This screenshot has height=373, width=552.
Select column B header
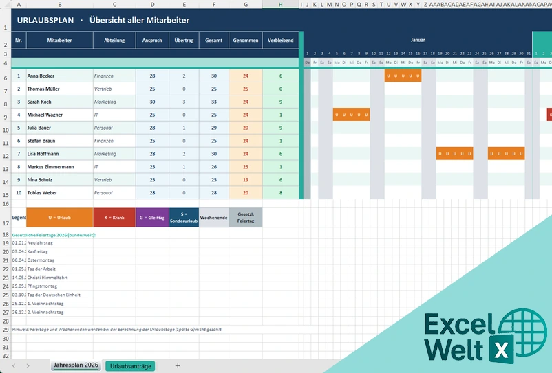tap(60, 4)
